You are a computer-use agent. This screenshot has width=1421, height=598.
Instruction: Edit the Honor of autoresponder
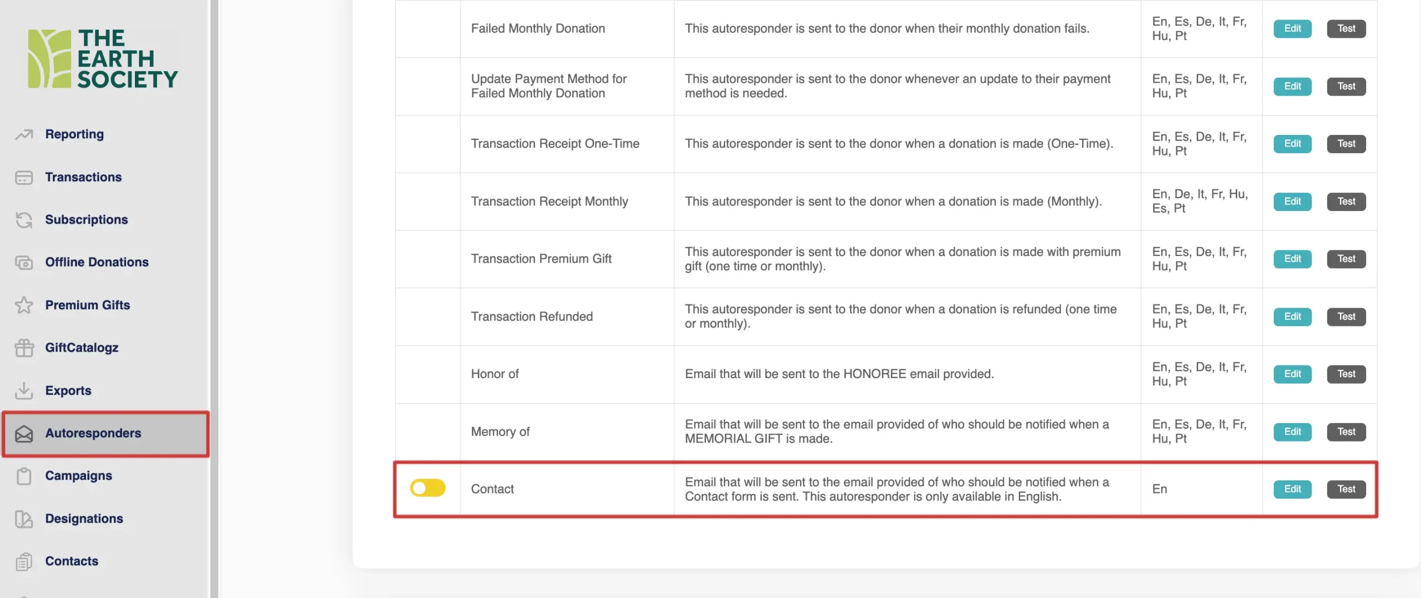[1292, 374]
